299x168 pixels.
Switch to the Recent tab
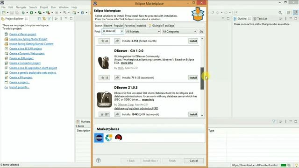[x=108, y=26]
